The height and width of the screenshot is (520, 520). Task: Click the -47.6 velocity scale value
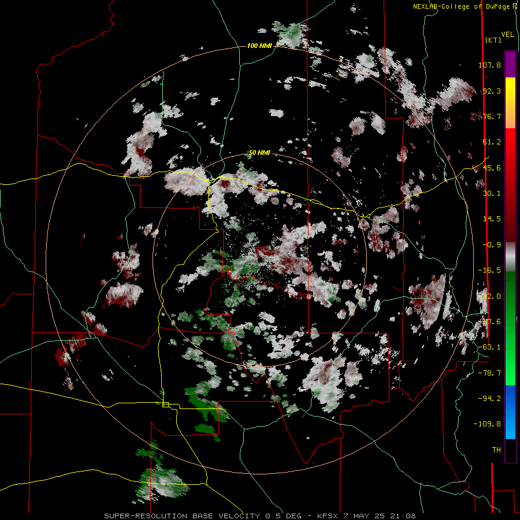point(489,322)
